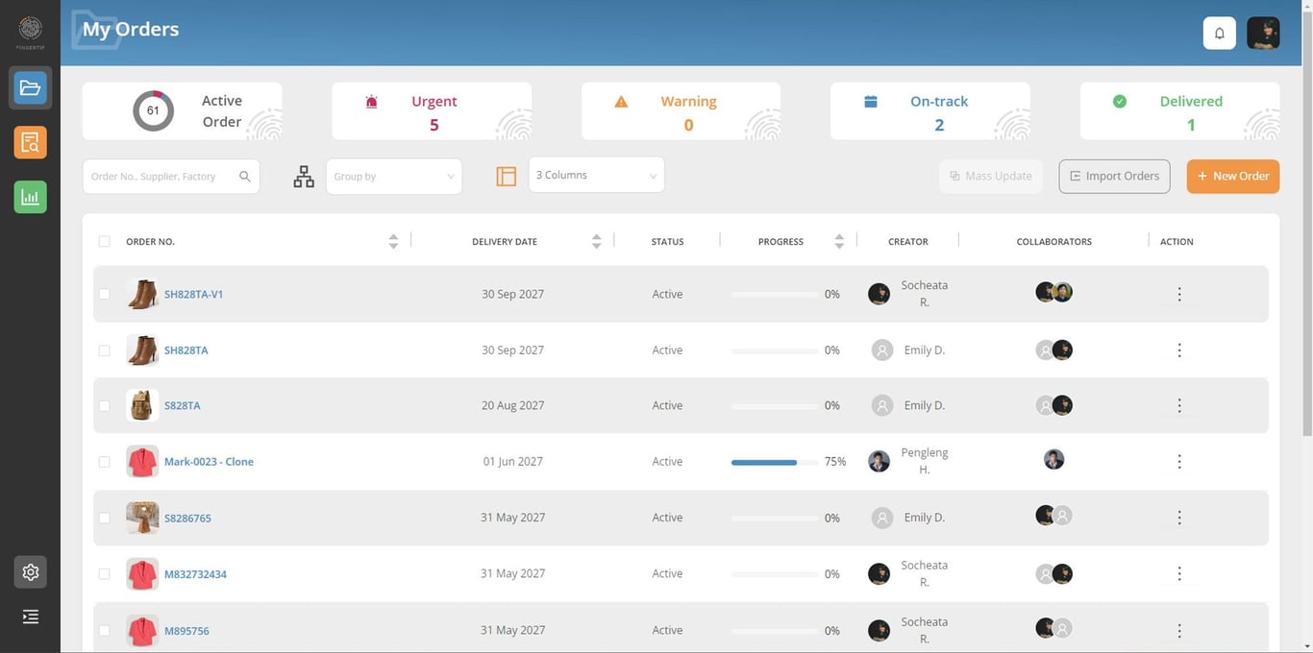The height and width of the screenshot is (653, 1313).
Task: Select checkbox for order S828TA
Action: 104,406
